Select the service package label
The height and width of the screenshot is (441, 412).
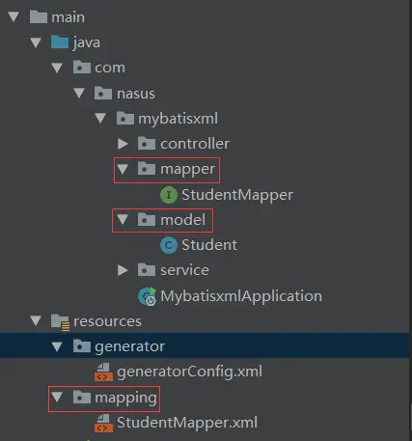[x=184, y=270]
